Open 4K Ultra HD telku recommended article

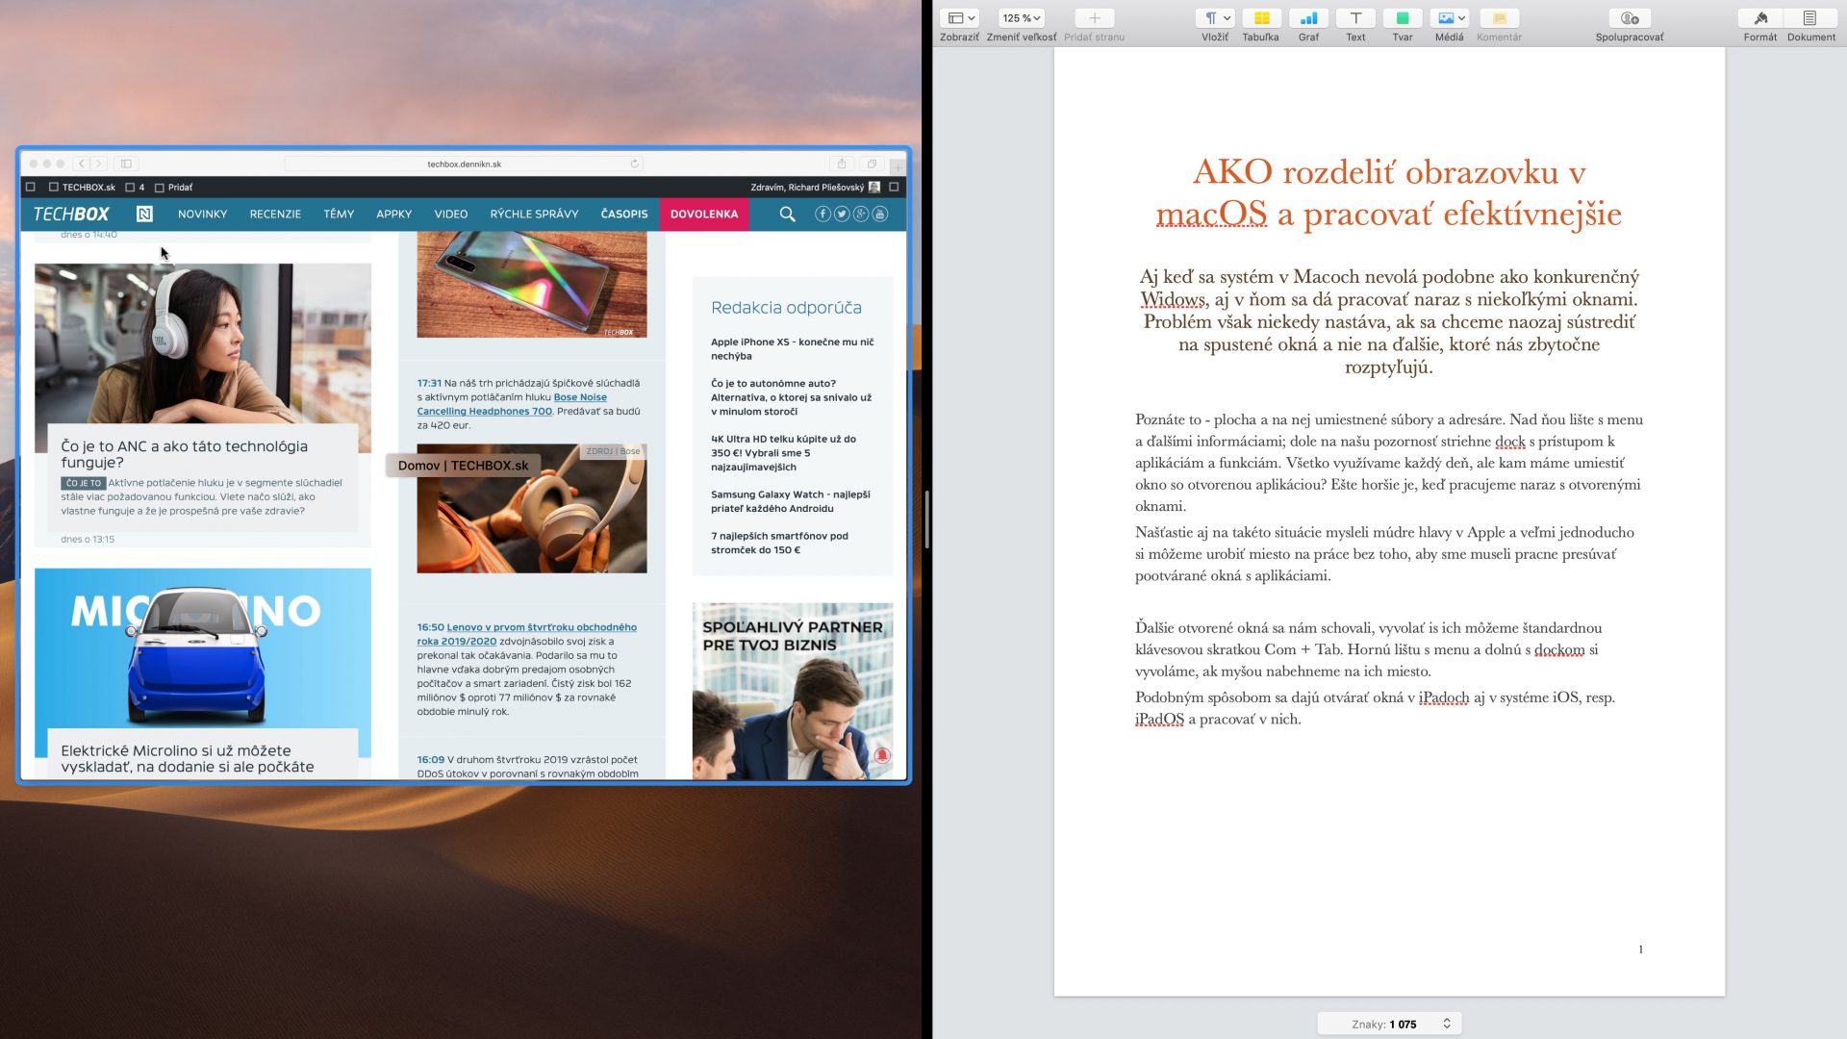pos(783,452)
